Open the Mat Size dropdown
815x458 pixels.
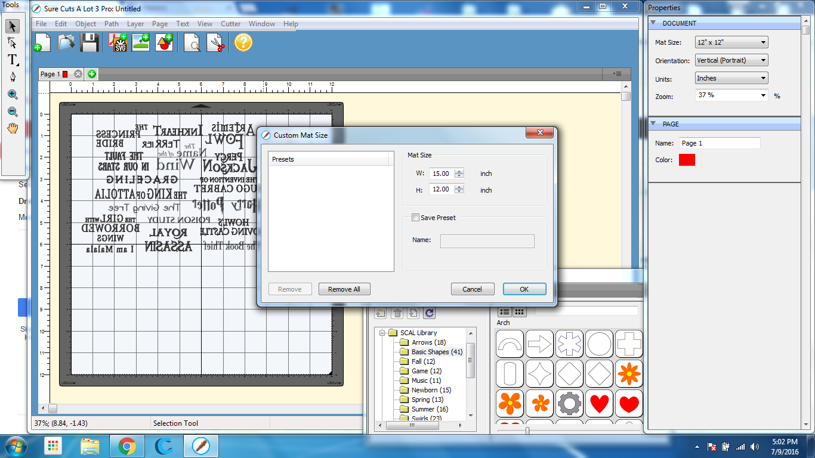point(731,42)
